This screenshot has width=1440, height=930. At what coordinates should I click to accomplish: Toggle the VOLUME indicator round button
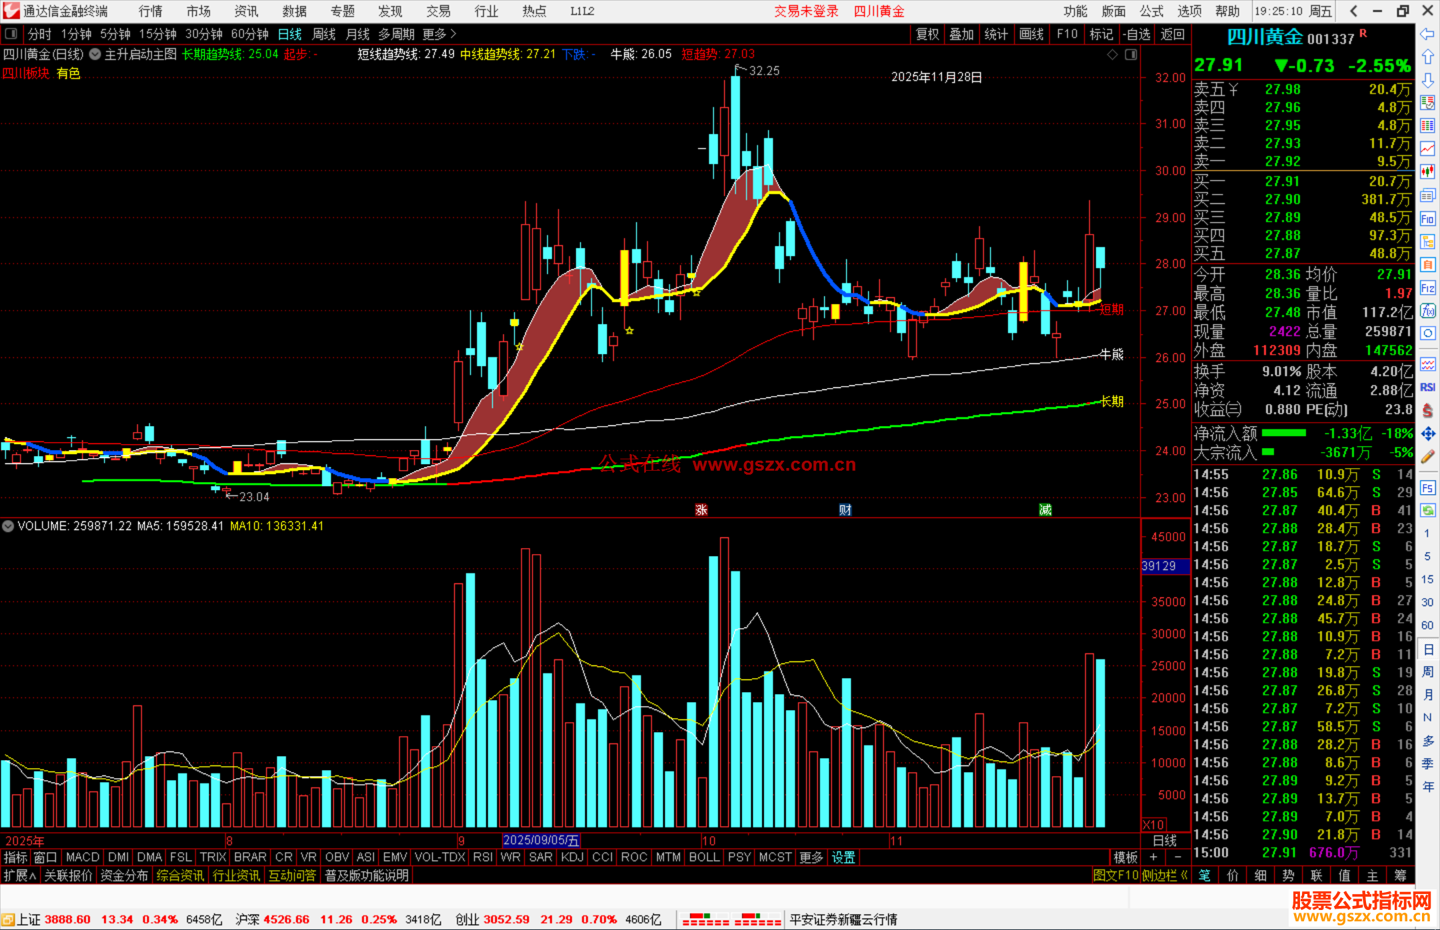tap(8, 526)
